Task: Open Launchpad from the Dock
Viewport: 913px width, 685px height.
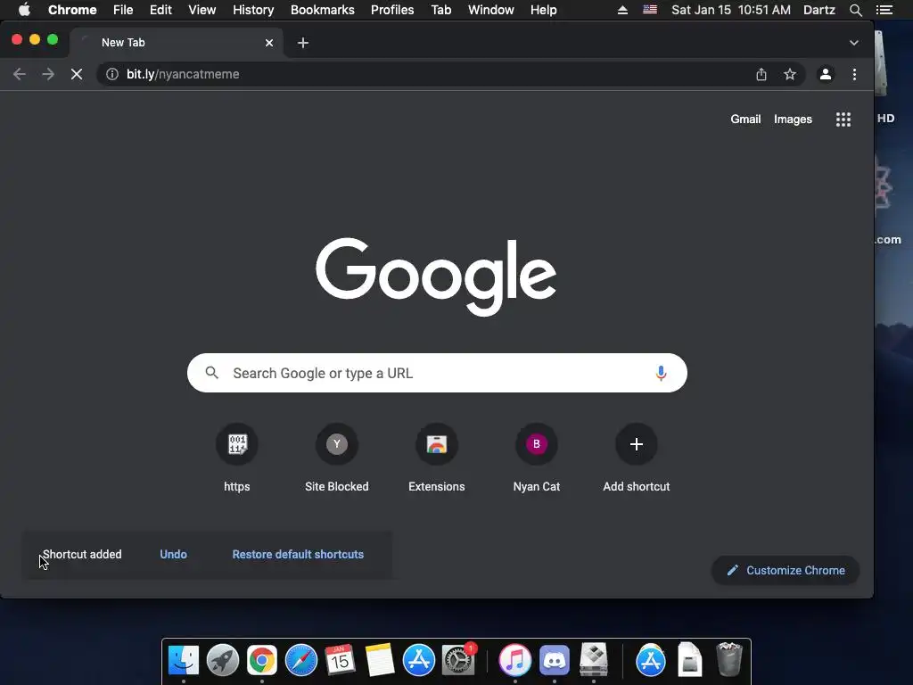Action: coord(222,660)
